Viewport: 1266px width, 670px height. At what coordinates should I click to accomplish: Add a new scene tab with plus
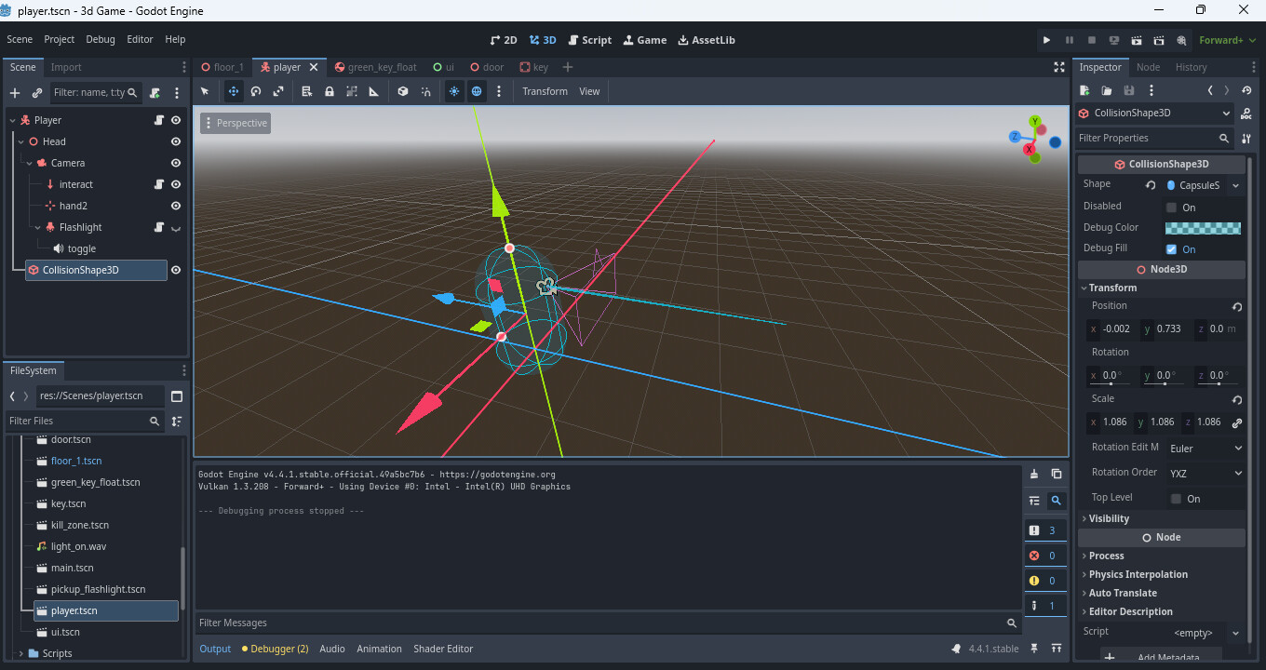(x=568, y=67)
